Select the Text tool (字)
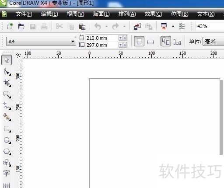Image resolution: width=224 pixels, height=188 pixels. (x=7, y=174)
